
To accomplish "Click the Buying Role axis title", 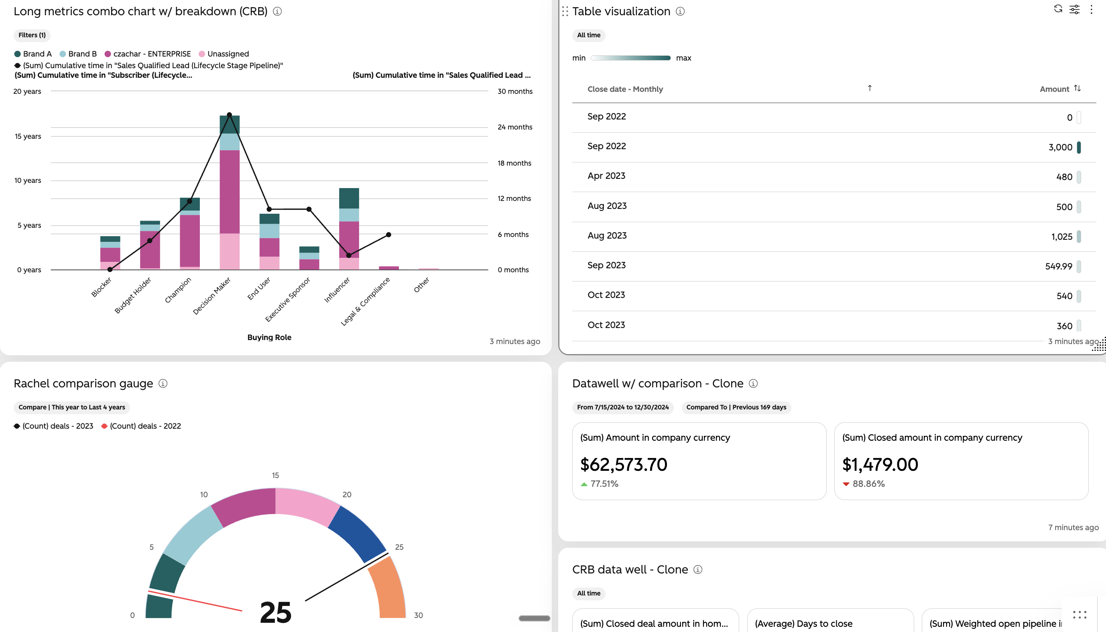I will (269, 337).
